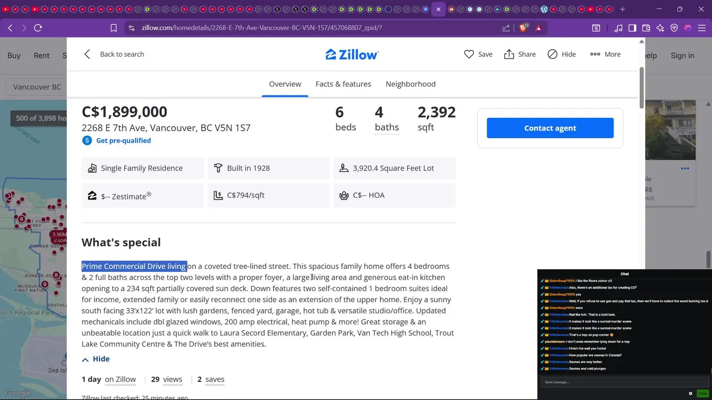Click the C$794/sqft chip

(x=268, y=196)
